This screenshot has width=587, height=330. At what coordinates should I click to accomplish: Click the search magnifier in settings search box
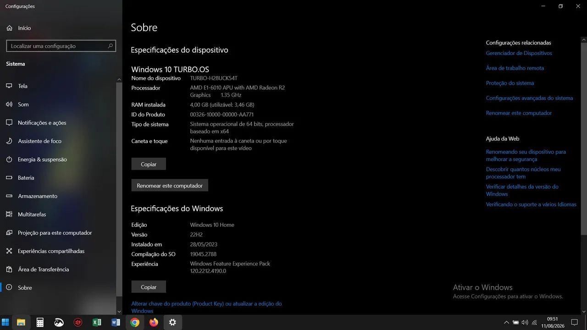[x=110, y=46]
